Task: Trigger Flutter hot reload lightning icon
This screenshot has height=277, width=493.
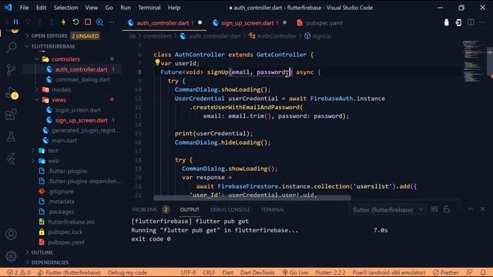Action: [x=63, y=22]
